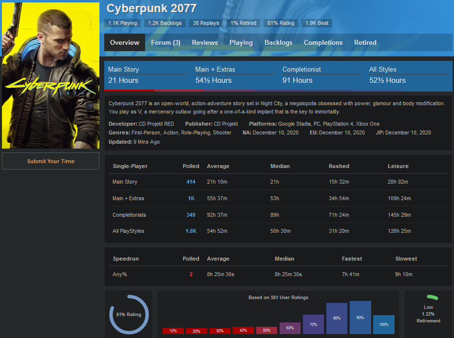Screen dimensions: 454x338
Task: Click the publisher name CD Projekt
Action: [226, 124]
